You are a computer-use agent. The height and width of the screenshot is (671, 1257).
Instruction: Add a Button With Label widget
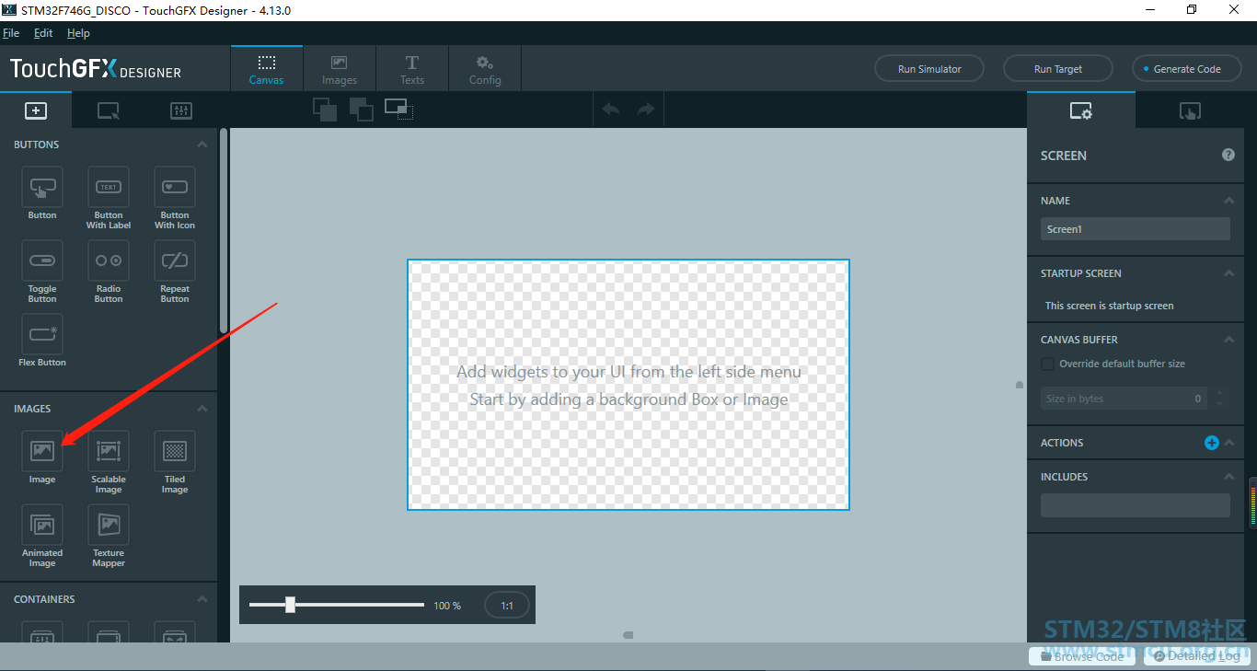click(109, 187)
